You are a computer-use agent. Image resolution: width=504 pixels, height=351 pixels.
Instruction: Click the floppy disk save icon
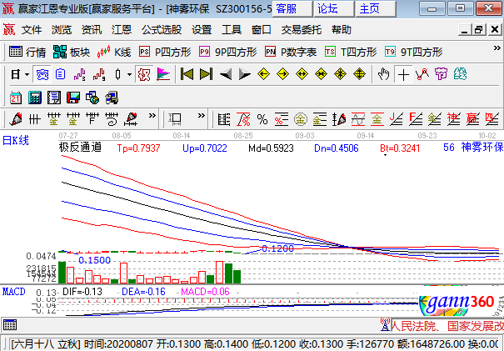73,98
